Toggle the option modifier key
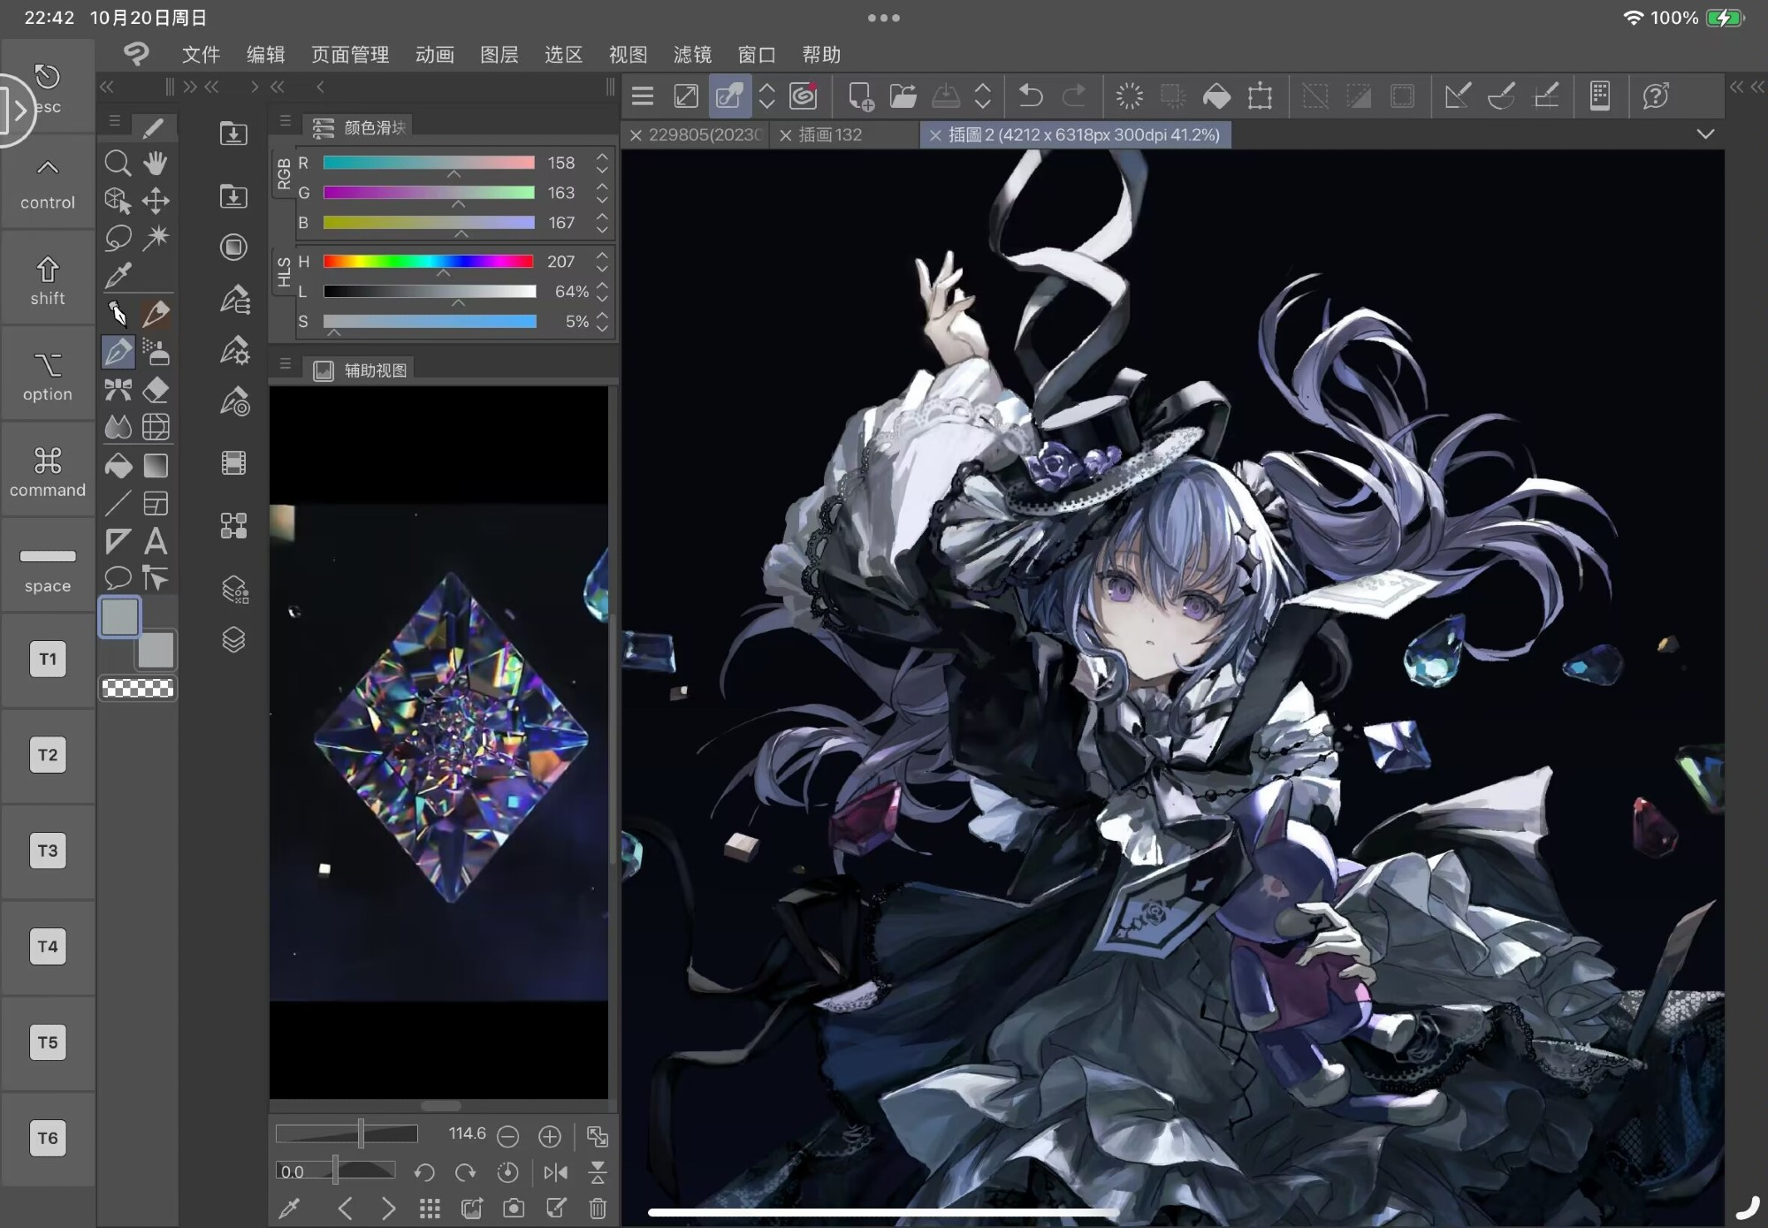 [48, 376]
